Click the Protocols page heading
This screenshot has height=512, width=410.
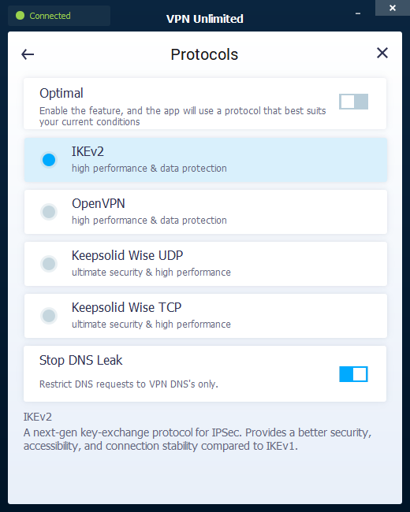click(x=204, y=54)
